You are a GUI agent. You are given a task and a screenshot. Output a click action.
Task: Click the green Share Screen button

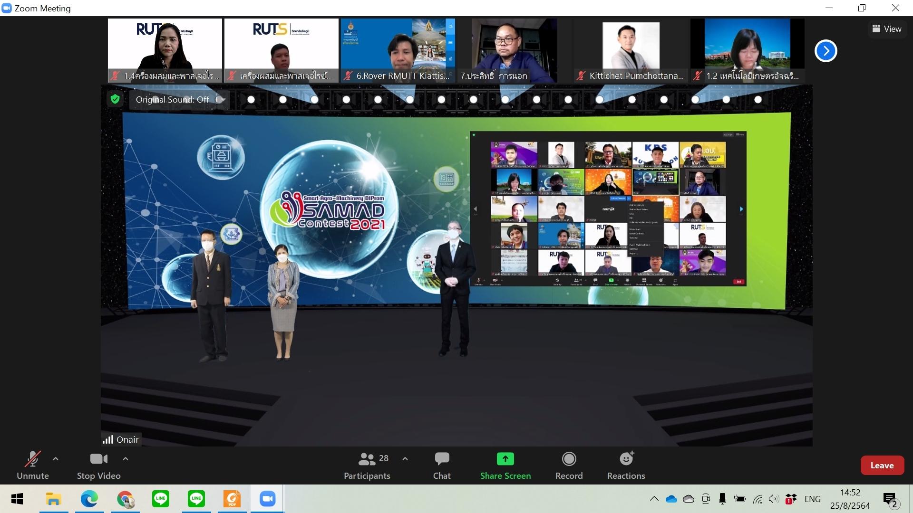point(505,465)
